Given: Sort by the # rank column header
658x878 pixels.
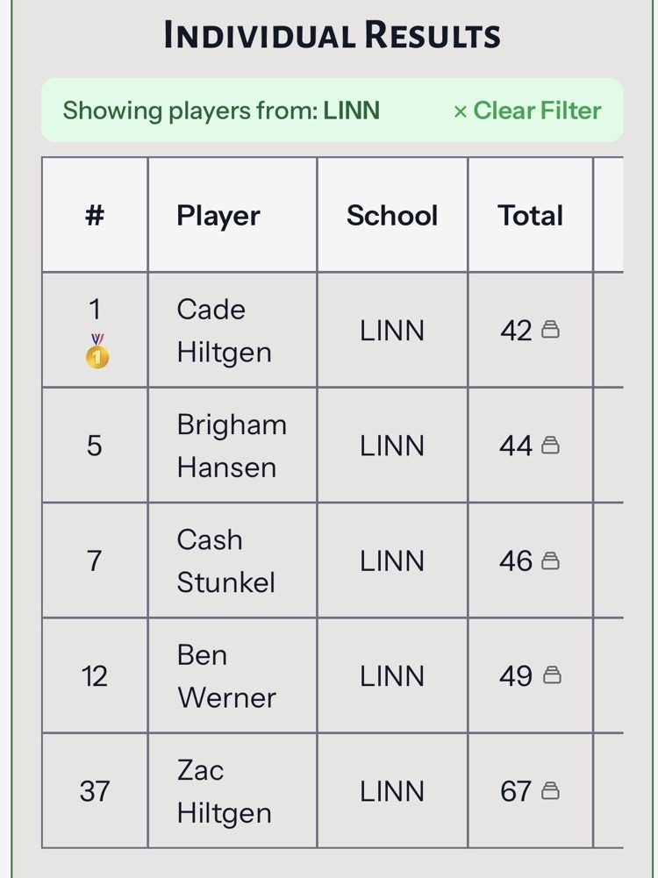Looking at the screenshot, I should [x=95, y=216].
